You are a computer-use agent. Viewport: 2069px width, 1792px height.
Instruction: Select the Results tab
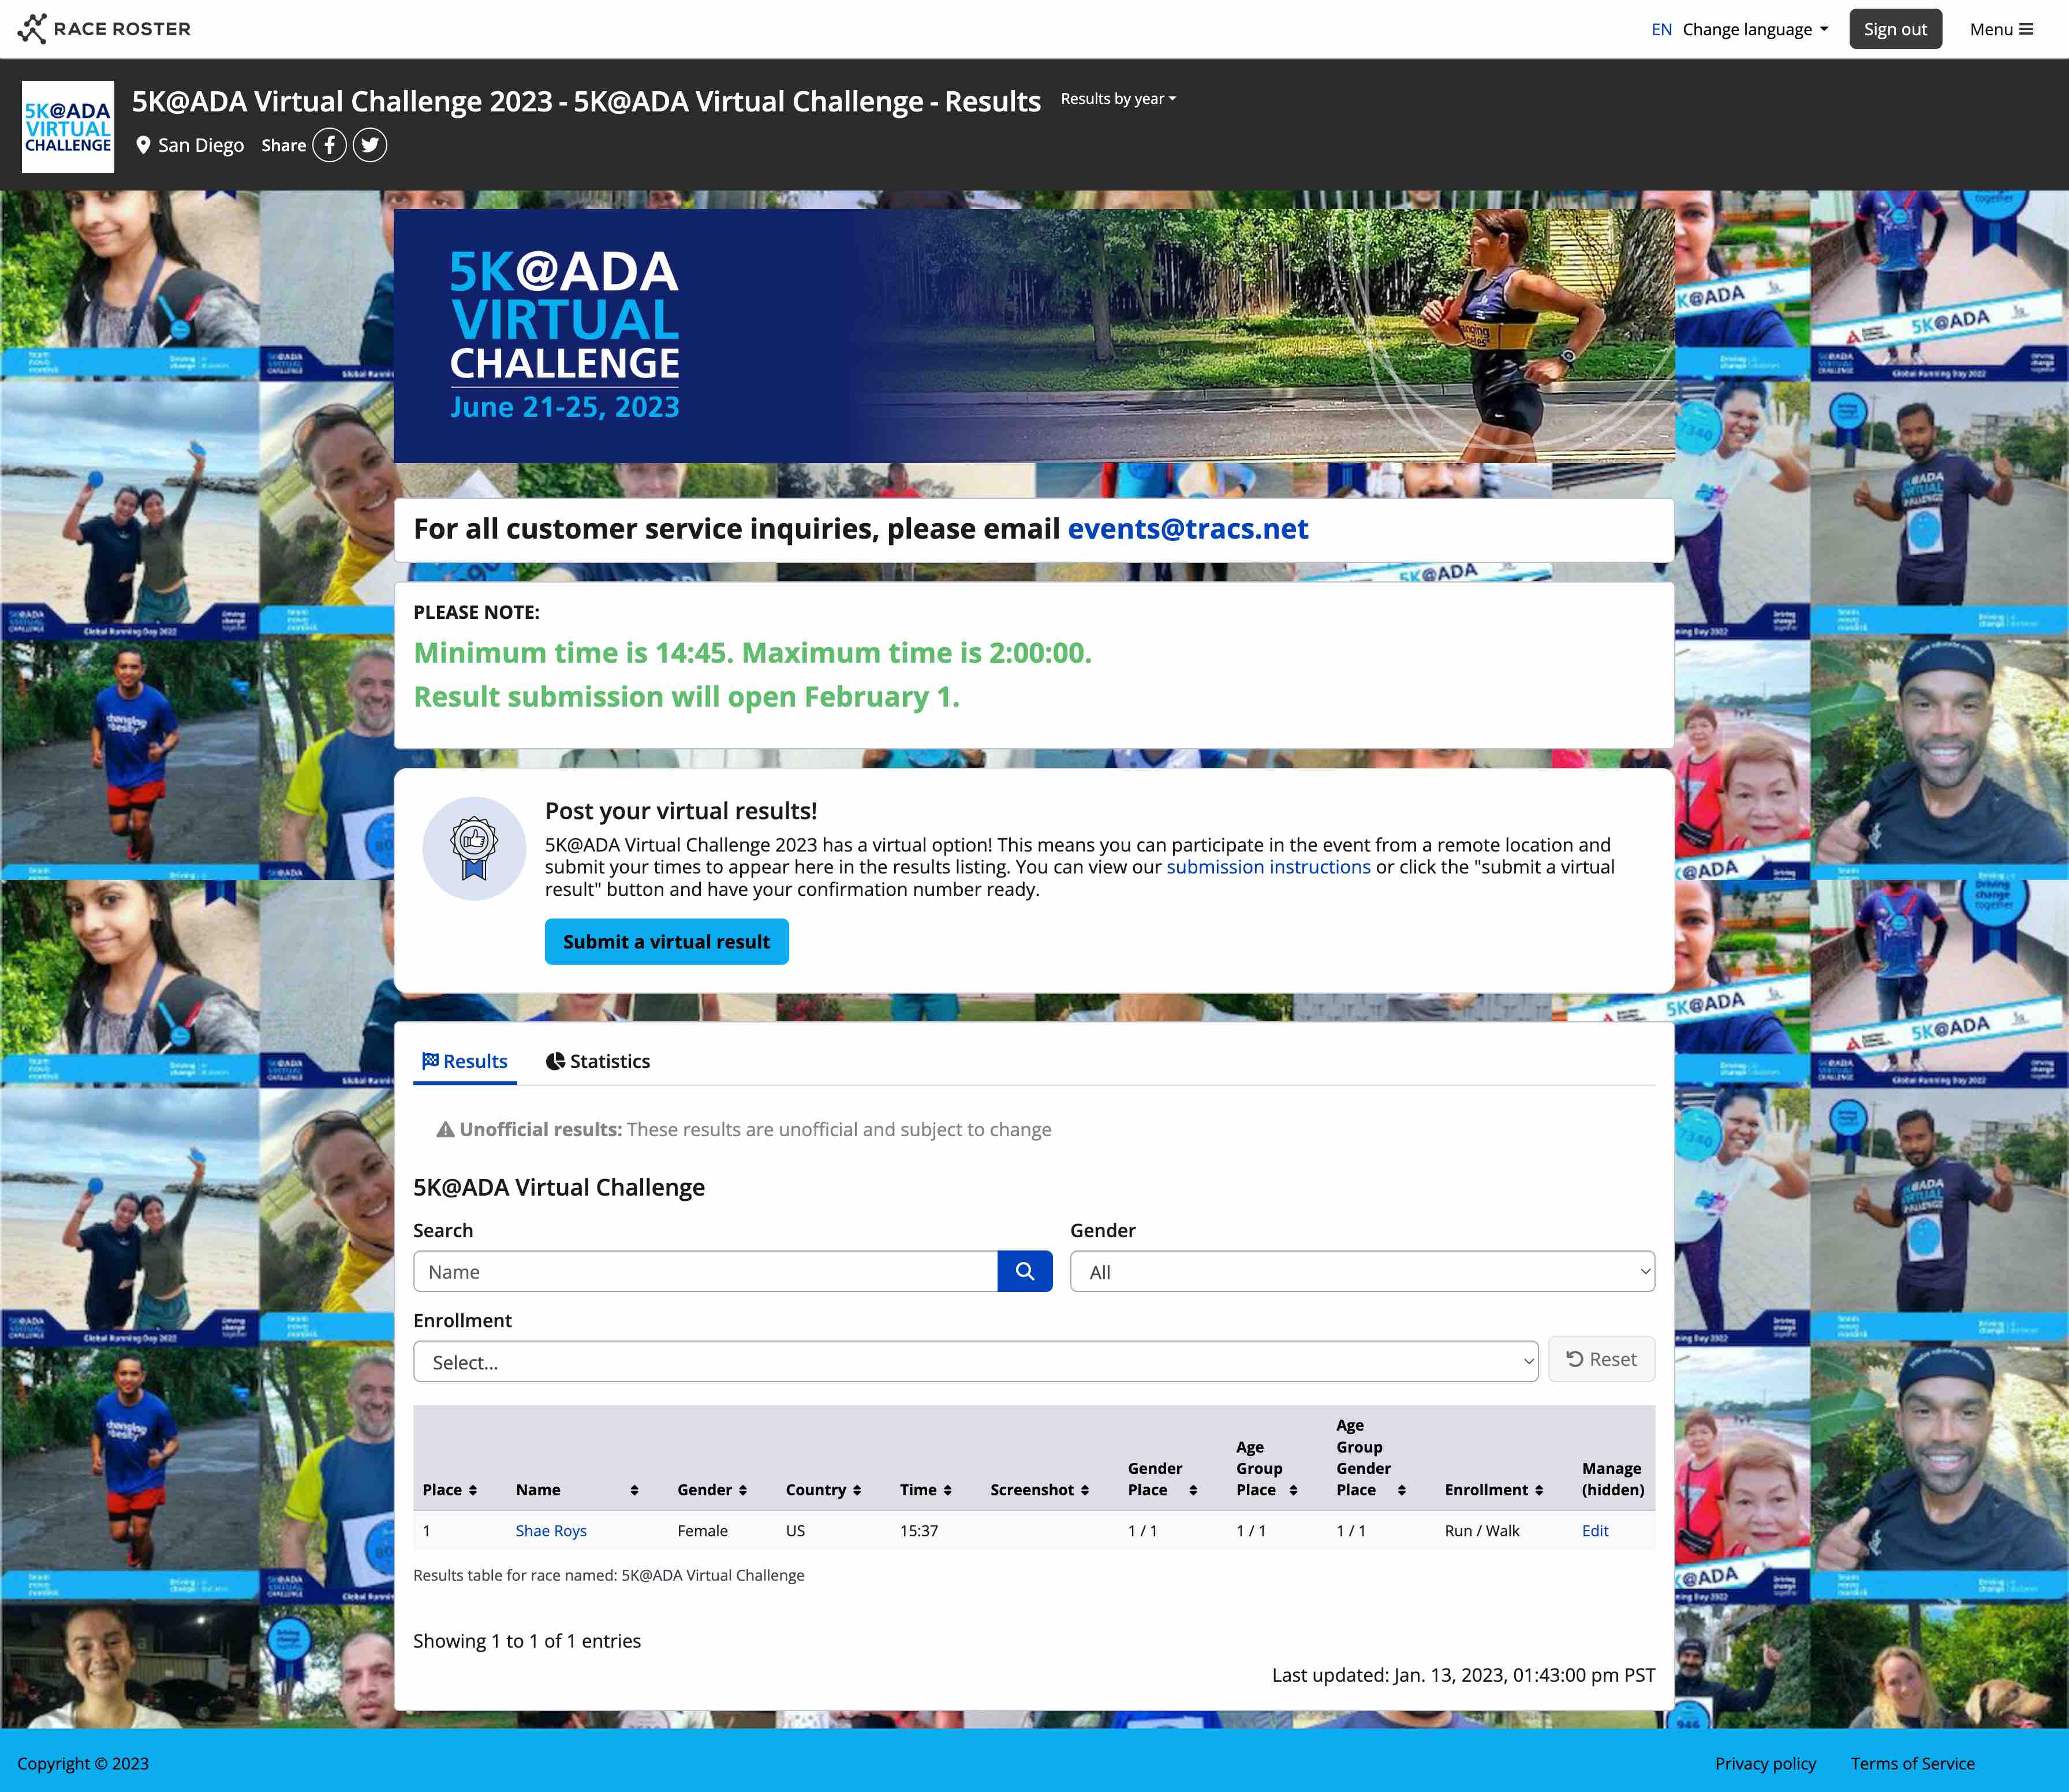tap(465, 1061)
